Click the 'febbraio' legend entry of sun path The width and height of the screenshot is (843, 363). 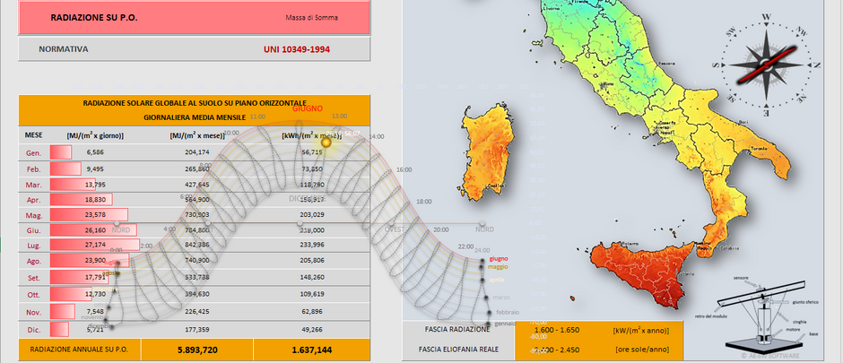(x=508, y=312)
